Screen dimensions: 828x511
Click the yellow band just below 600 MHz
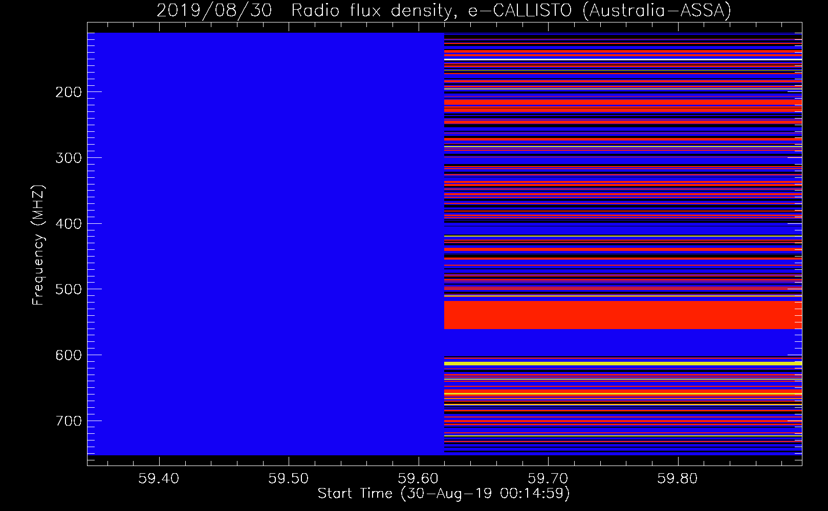click(623, 363)
